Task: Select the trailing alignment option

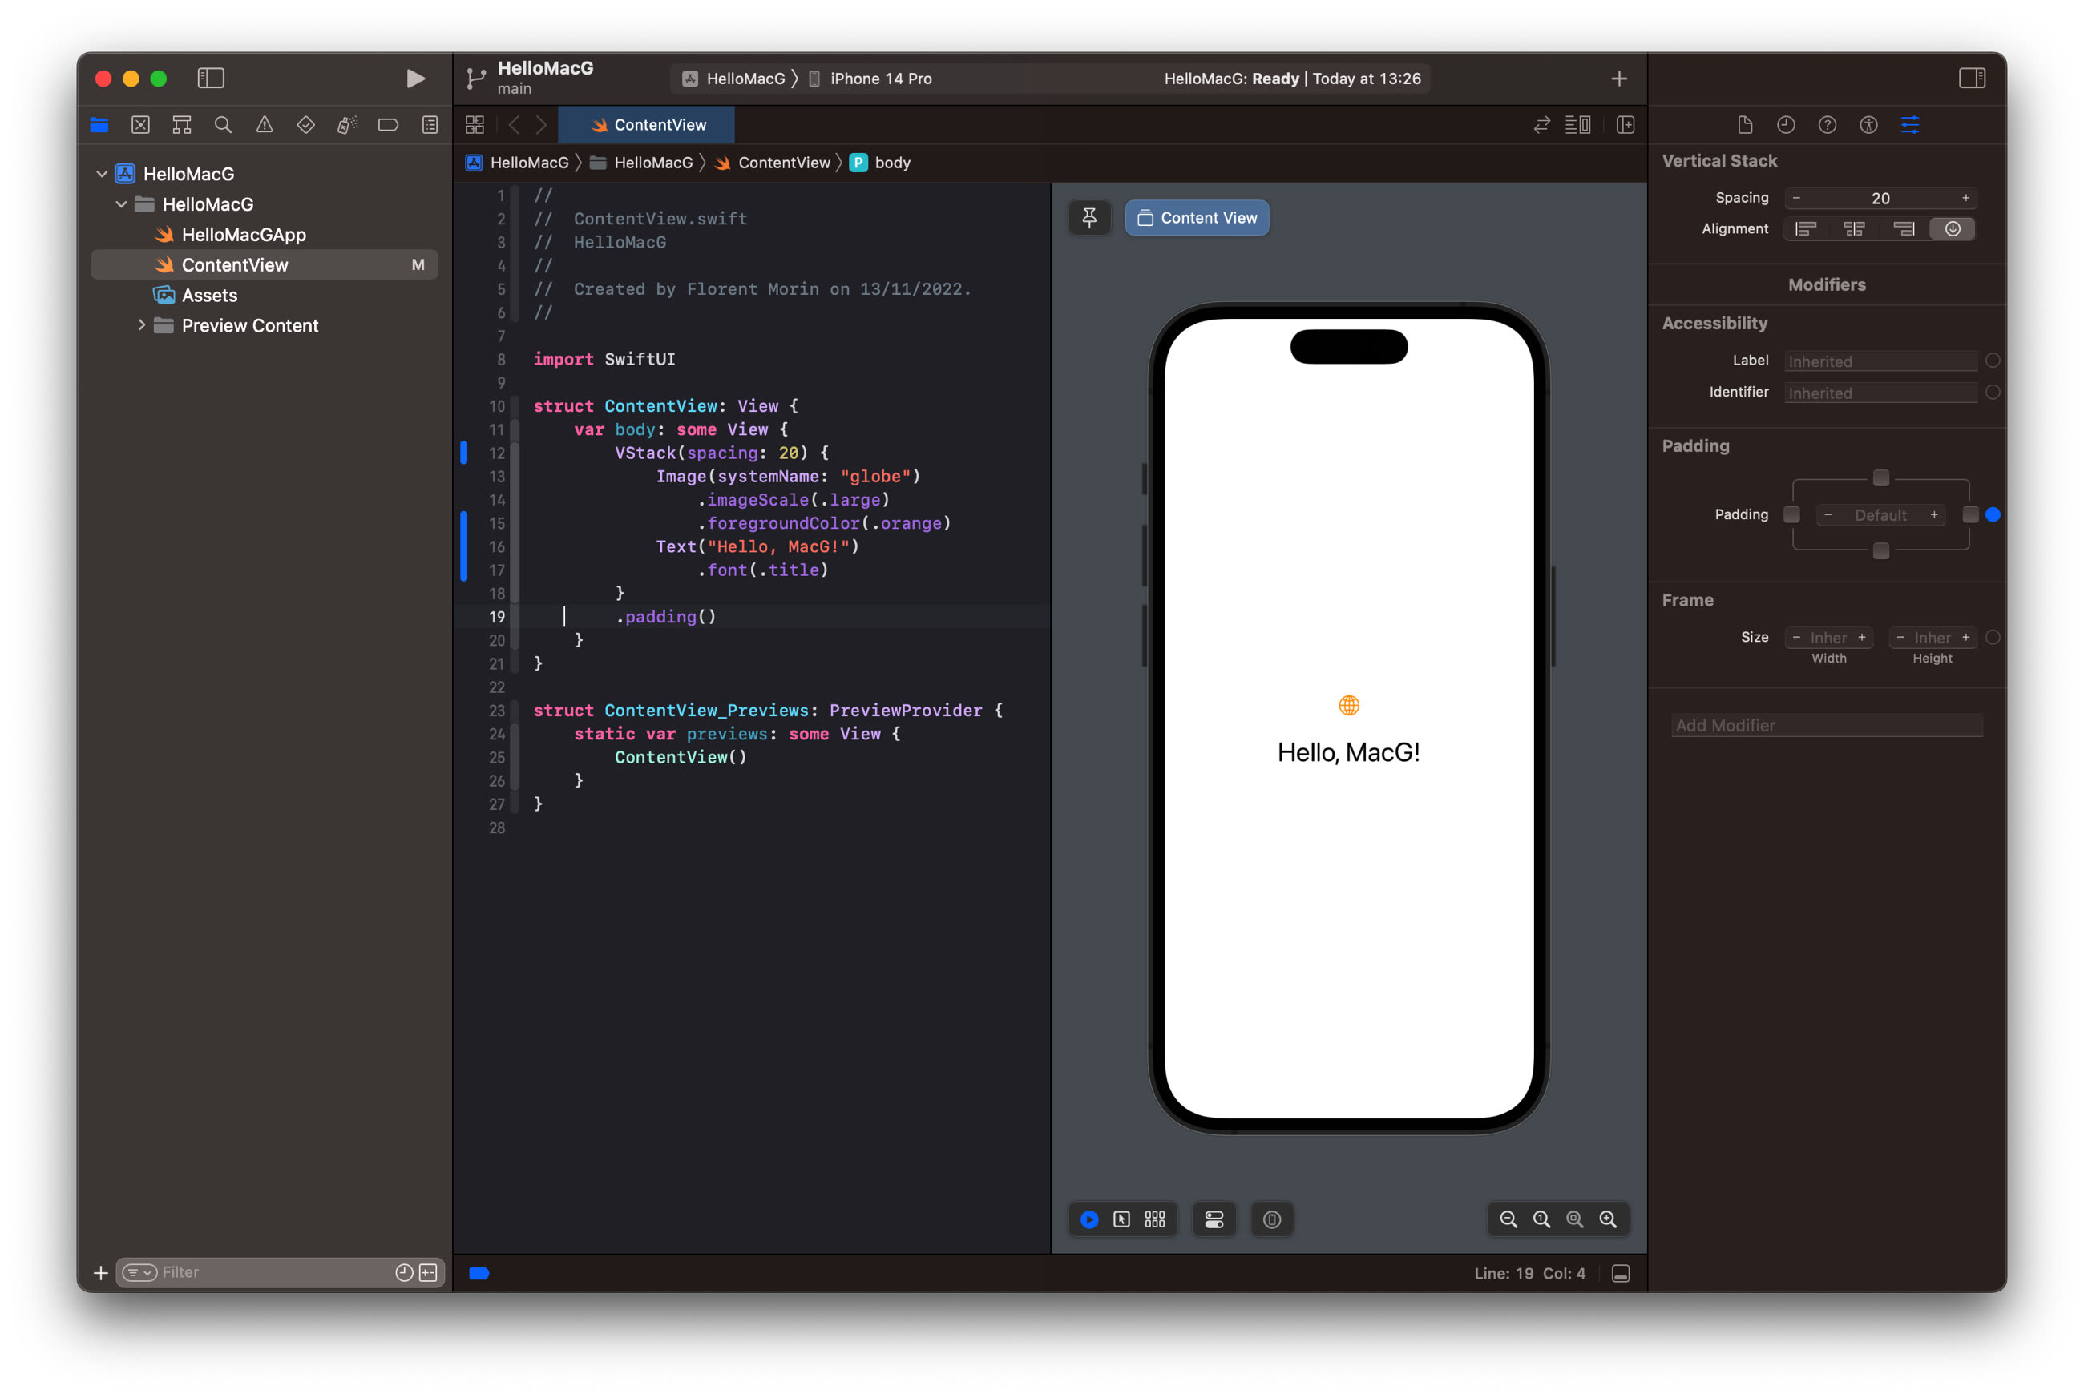Action: pyautogui.click(x=1904, y=228)
